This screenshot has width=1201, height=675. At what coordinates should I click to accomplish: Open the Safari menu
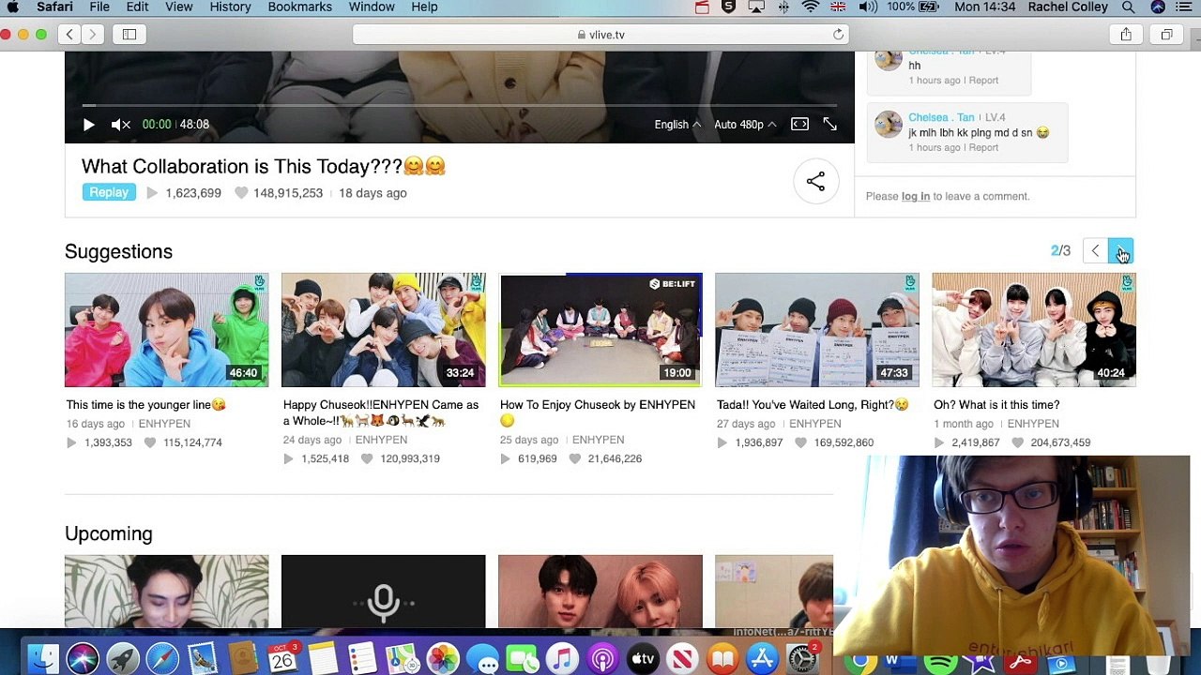[x=54, y=7]
